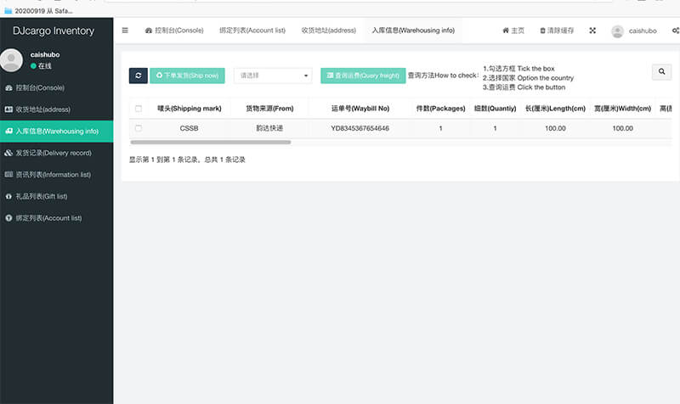Click the Console tab dashboard icon
Image resolution: width=680 pixels, height=404 pixels.
tap(148, 31)
